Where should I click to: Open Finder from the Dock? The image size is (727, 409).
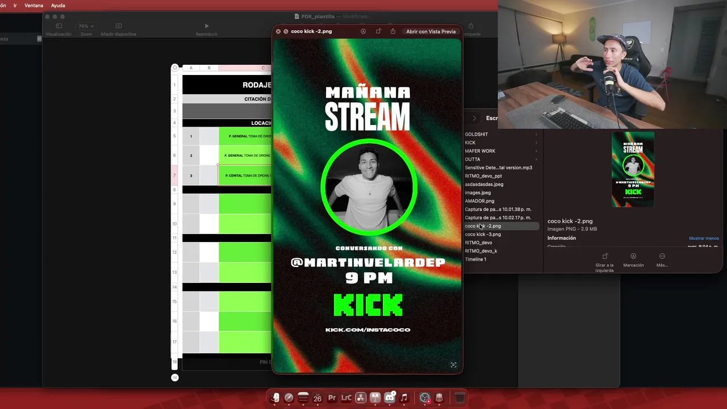(x=275, y=398)
